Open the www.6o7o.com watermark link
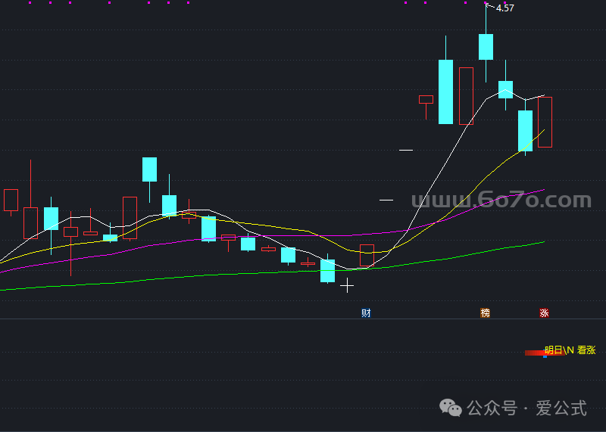Viewport: 606px width, 432px height. pos(501,200)
